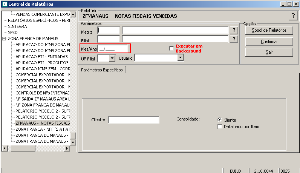Click version 2.16.0044 in status bar
Image resolution: width=300 pixels, height=173 pixels.
263,171
